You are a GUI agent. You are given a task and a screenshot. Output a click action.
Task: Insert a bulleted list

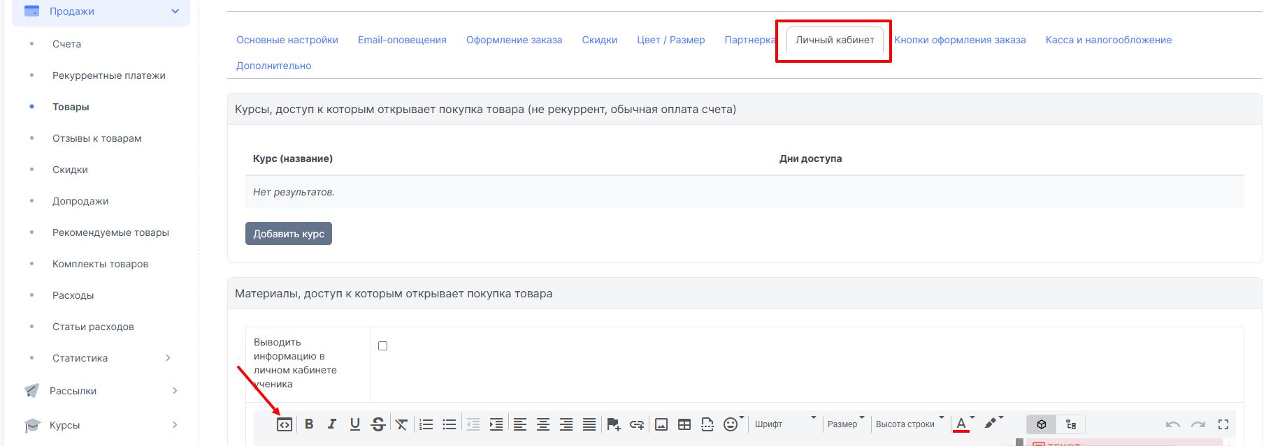coord(449,424)
